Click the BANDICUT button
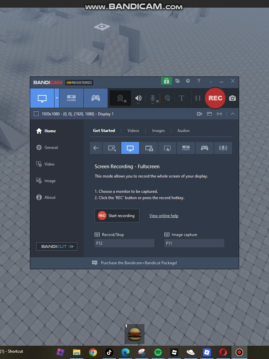 click(x=57, y=246)
